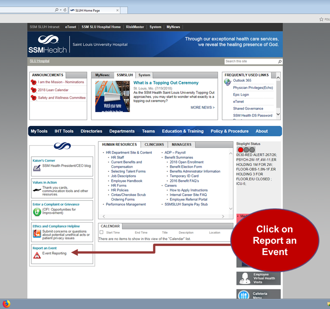Click the favorites star icon in browser toolbar
Image resolution: width=330 pixels, height=309 pixels.
(321, 19)
